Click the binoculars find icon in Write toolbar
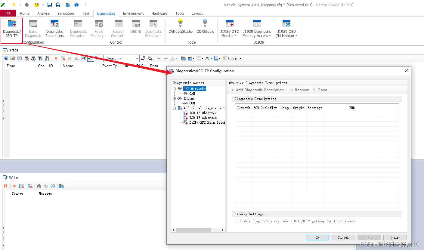This screenshot has height=250, width=424. (39, 186)
